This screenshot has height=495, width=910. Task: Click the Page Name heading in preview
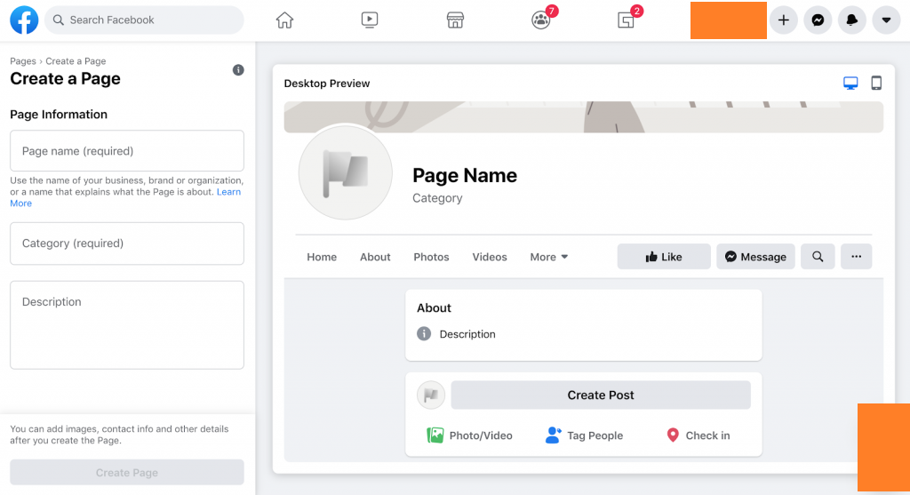pyautogui.click(x=465, y=175)
